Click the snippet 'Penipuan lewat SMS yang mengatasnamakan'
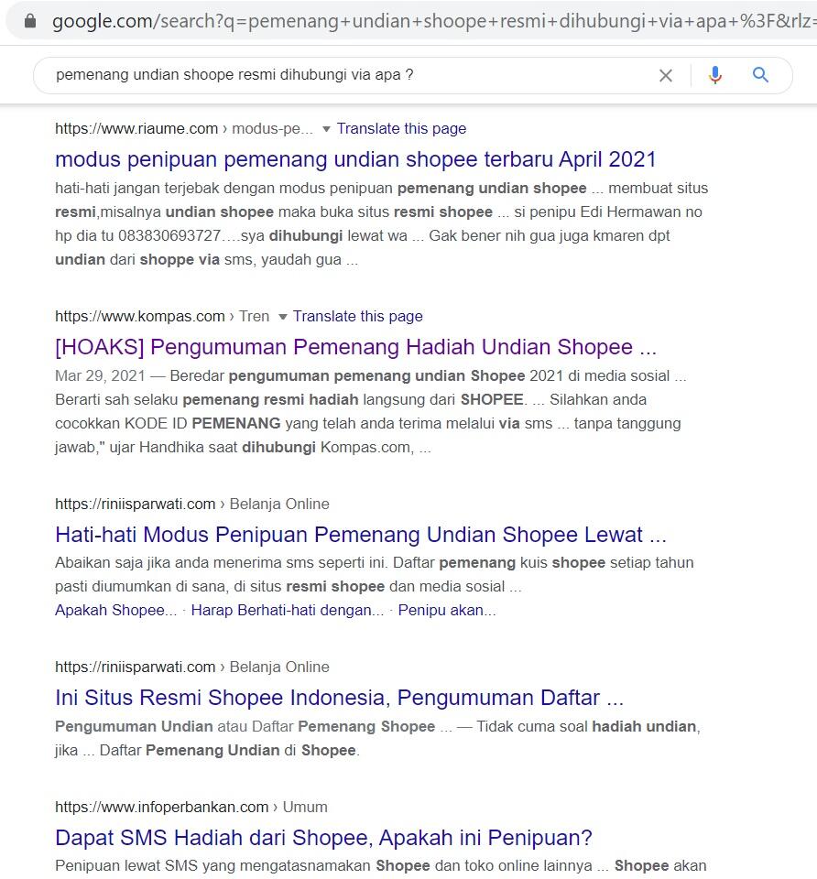The image size is (817, 879). click(x=213, y=865)
